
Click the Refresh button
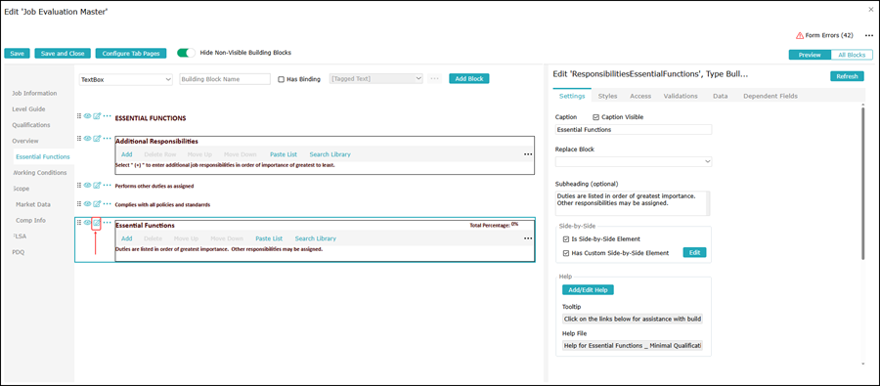pos(847,76)
